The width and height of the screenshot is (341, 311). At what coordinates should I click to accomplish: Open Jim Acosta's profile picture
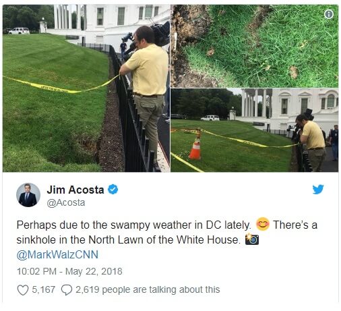tap(28, 195)
